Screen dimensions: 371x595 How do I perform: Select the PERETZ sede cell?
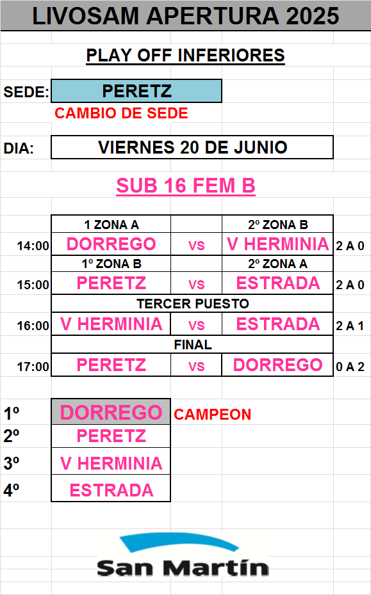136,91
